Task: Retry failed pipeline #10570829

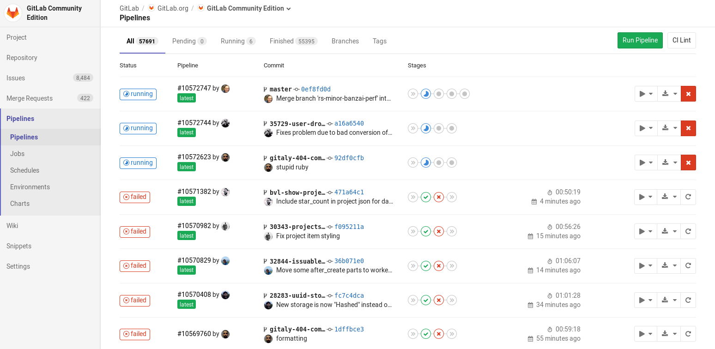Action: click(x=688, y=266)
